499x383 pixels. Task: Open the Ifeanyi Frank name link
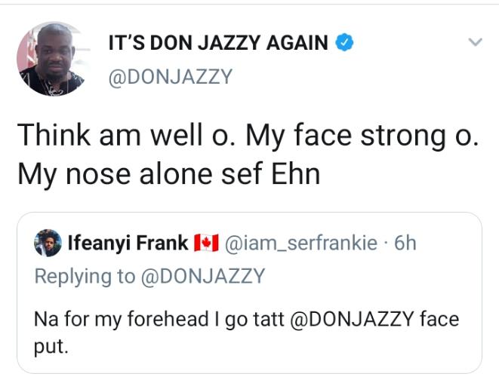tap(128, 243)
